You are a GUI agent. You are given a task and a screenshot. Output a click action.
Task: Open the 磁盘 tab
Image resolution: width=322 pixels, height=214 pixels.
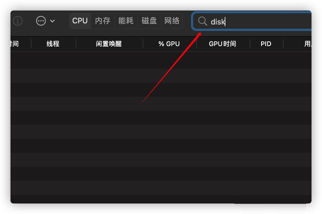(149, 21)
